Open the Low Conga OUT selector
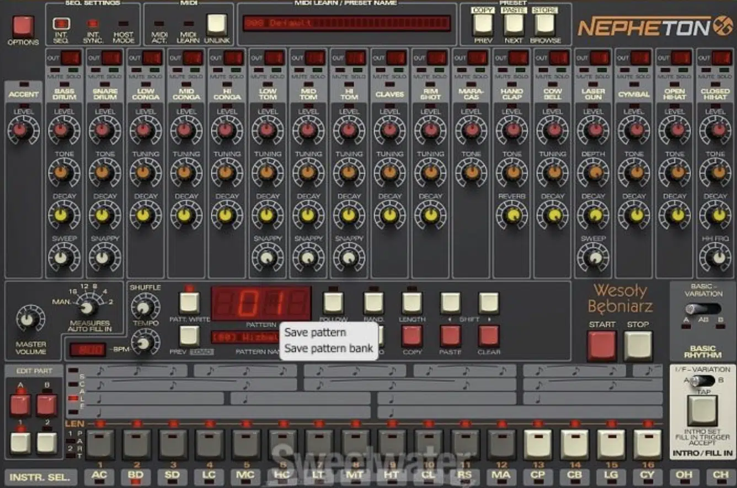 click(152, 57)
